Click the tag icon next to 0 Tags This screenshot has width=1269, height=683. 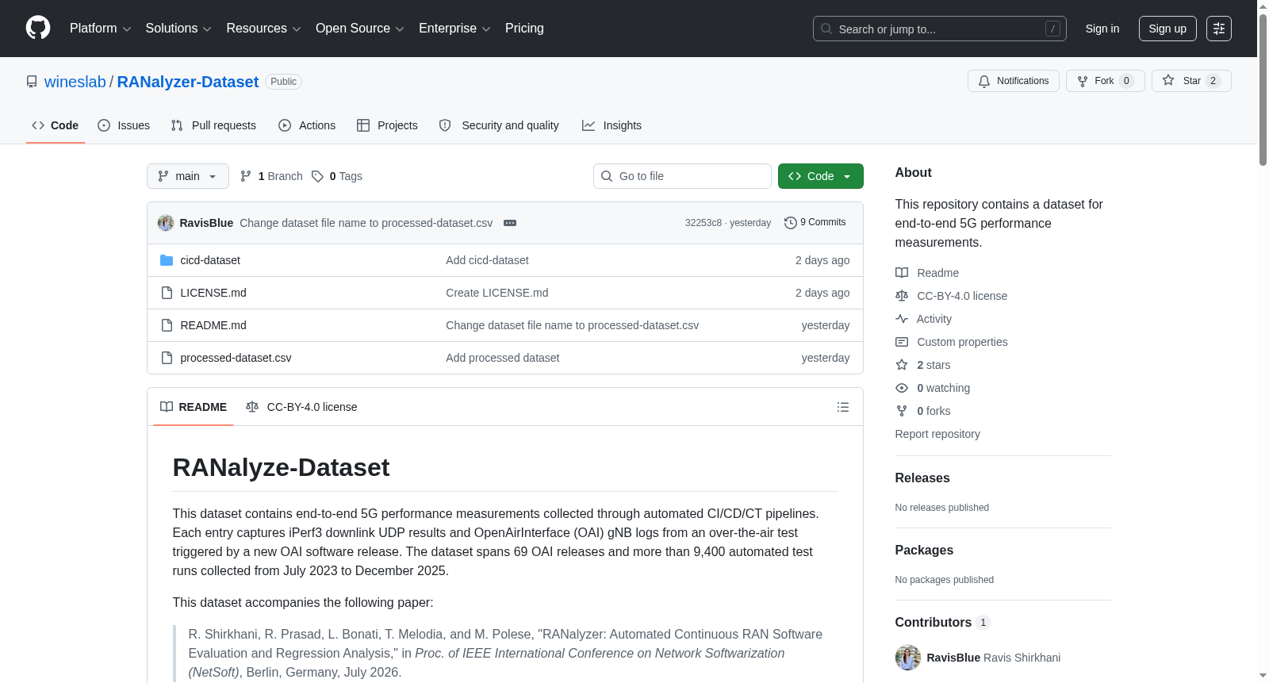[x=317, y=176]
